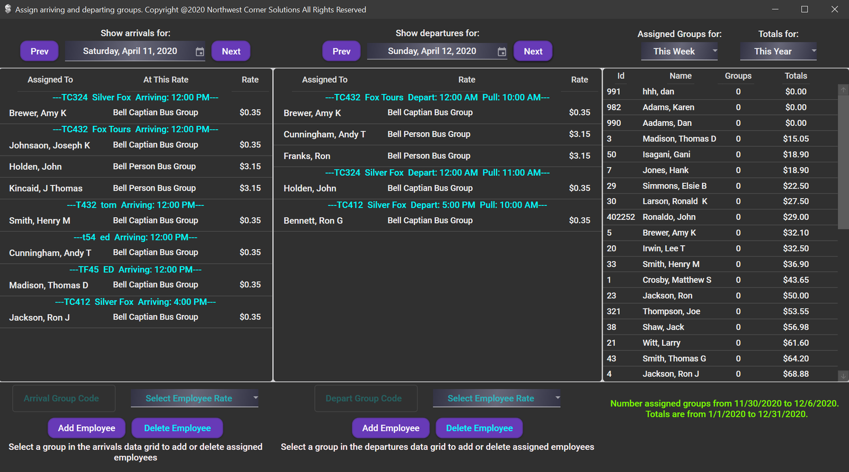Open departures Select Employee Rate dropdown
Image resolution: width=849 pixels, height=472 pixels.
557,398
